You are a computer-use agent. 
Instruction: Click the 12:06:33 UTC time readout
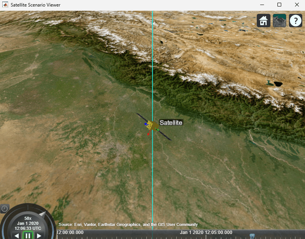click(28, 228)
